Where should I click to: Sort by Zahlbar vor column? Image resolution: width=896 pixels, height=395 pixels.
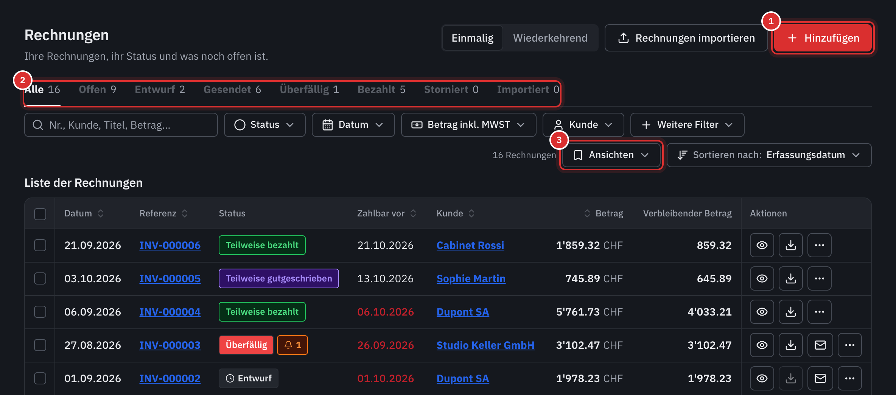pyautogui.click(x=387, y=213)
